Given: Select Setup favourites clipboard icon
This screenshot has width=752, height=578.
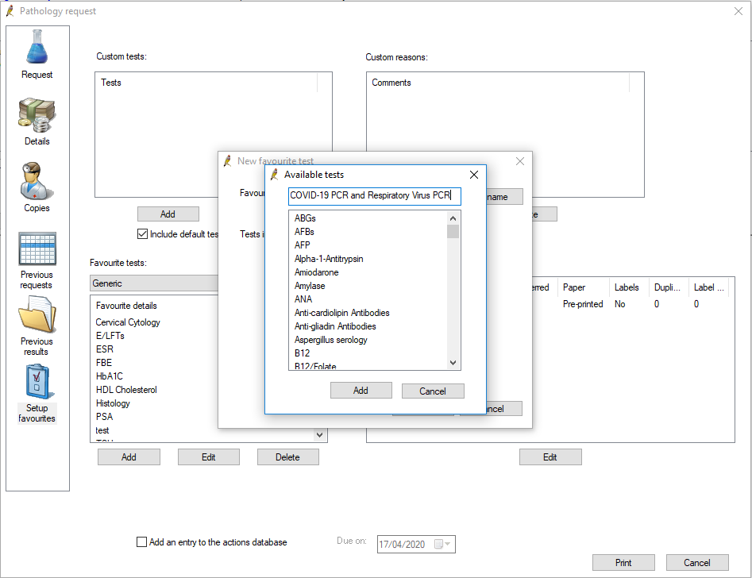Looking at the screenshot, I should tap(37, 383).
